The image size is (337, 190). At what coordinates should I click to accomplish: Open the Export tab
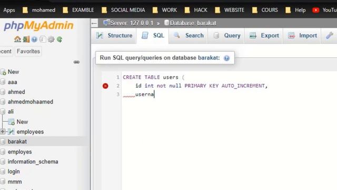264,35
